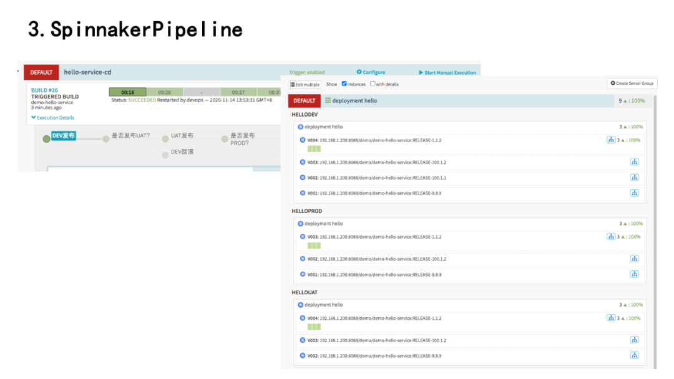Screen dimensions: 674x379
Task: Select the 00:27 stage bar
Action: click(238, 92)
